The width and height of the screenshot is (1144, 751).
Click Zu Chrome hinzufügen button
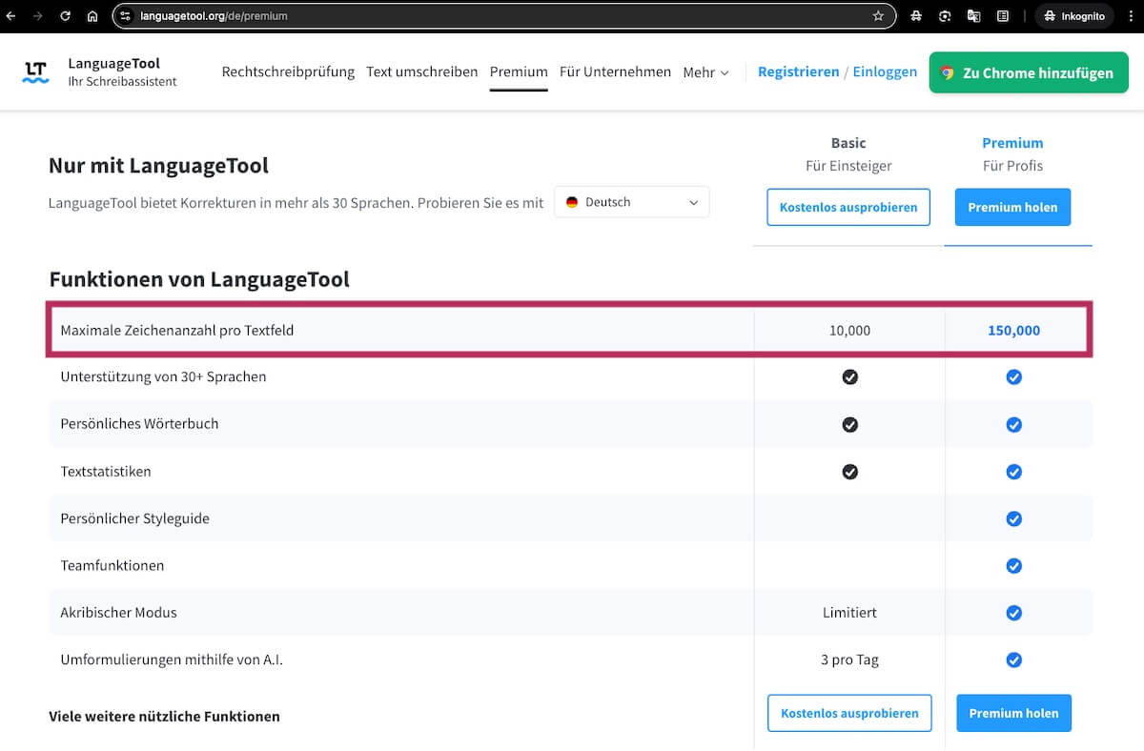click(1029, 72)
